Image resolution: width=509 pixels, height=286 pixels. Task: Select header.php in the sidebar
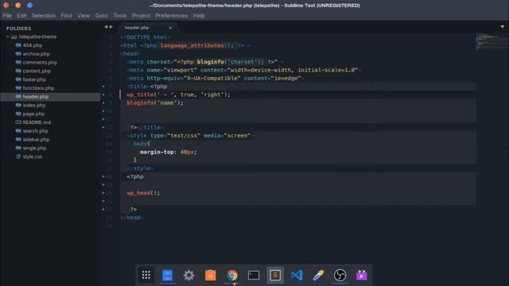tap(35, 97)
